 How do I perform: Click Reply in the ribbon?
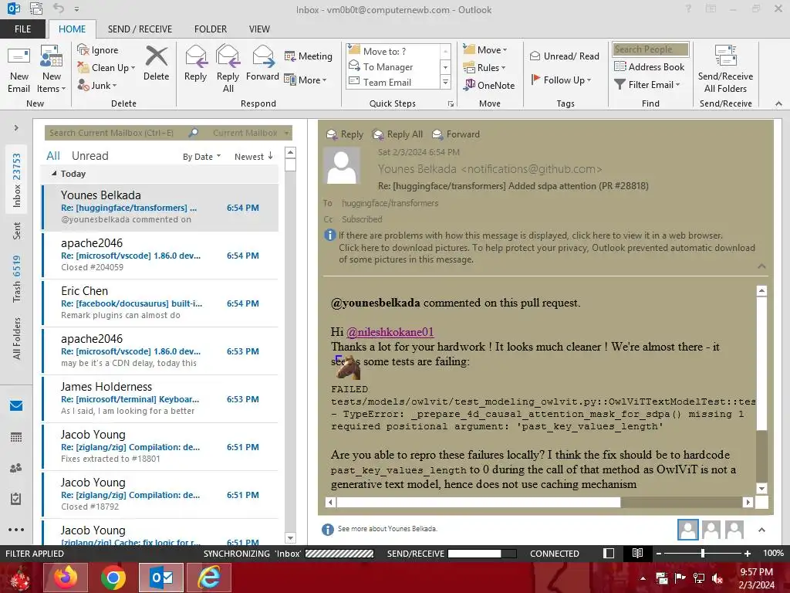pyautogui.click(x=195, y=63)
